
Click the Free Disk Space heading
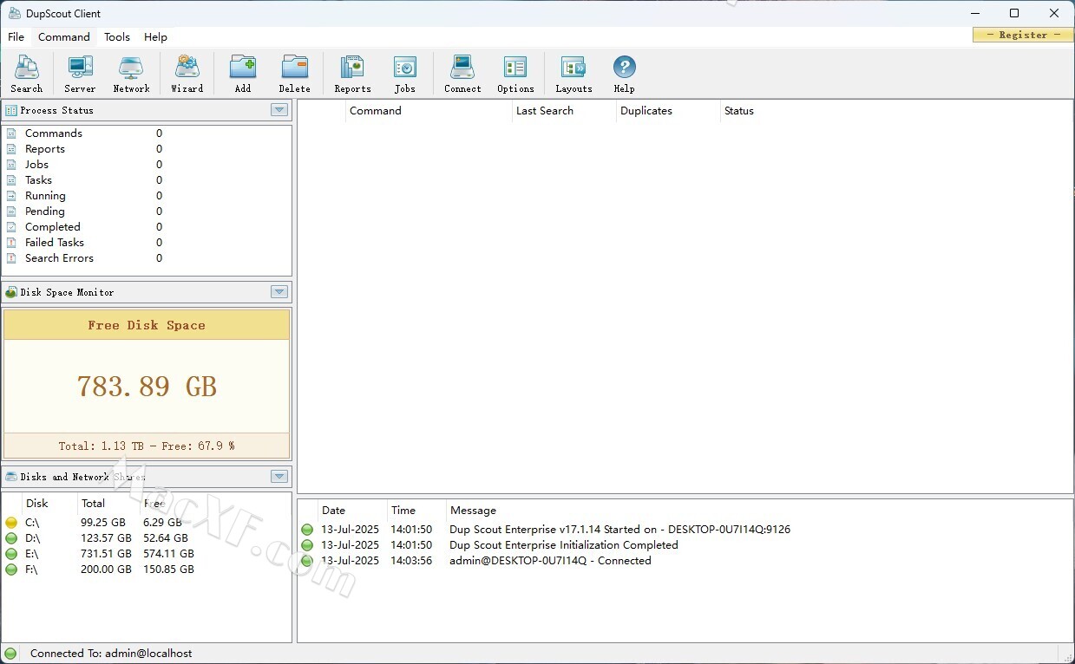147,325
